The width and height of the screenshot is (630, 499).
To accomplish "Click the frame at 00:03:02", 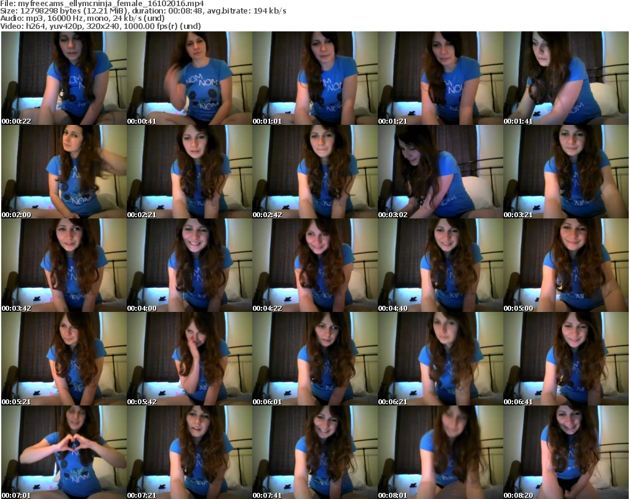I will pyautogui.click(x=440, y=172).
